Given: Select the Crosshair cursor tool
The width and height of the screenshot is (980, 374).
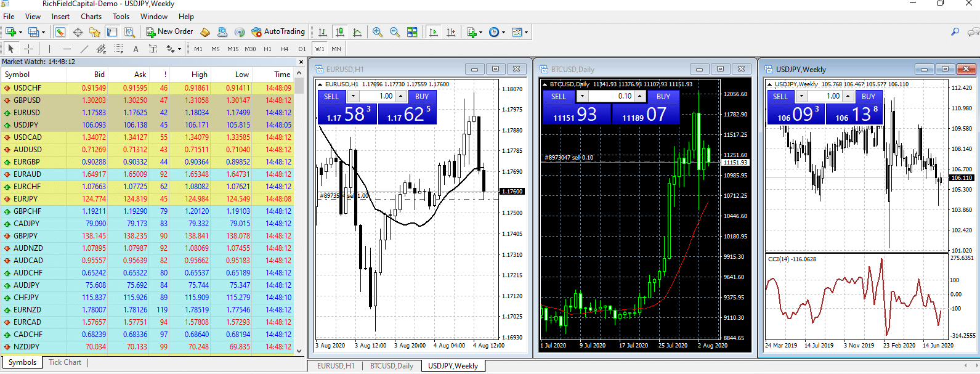Looking at the screenshot, I should pos(28,49).
